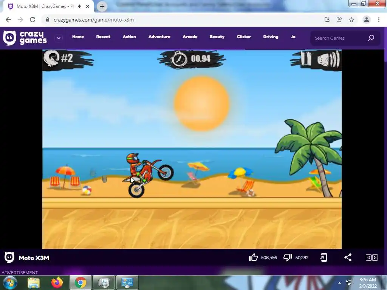
Task: Open File Explorer from the taskbar
Action: (34, 282)
